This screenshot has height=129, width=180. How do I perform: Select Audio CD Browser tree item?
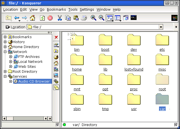pyautogui.click(x=33, y=81)
